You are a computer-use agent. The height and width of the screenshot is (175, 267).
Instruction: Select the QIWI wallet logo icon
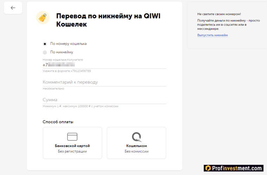pos(137,137)
